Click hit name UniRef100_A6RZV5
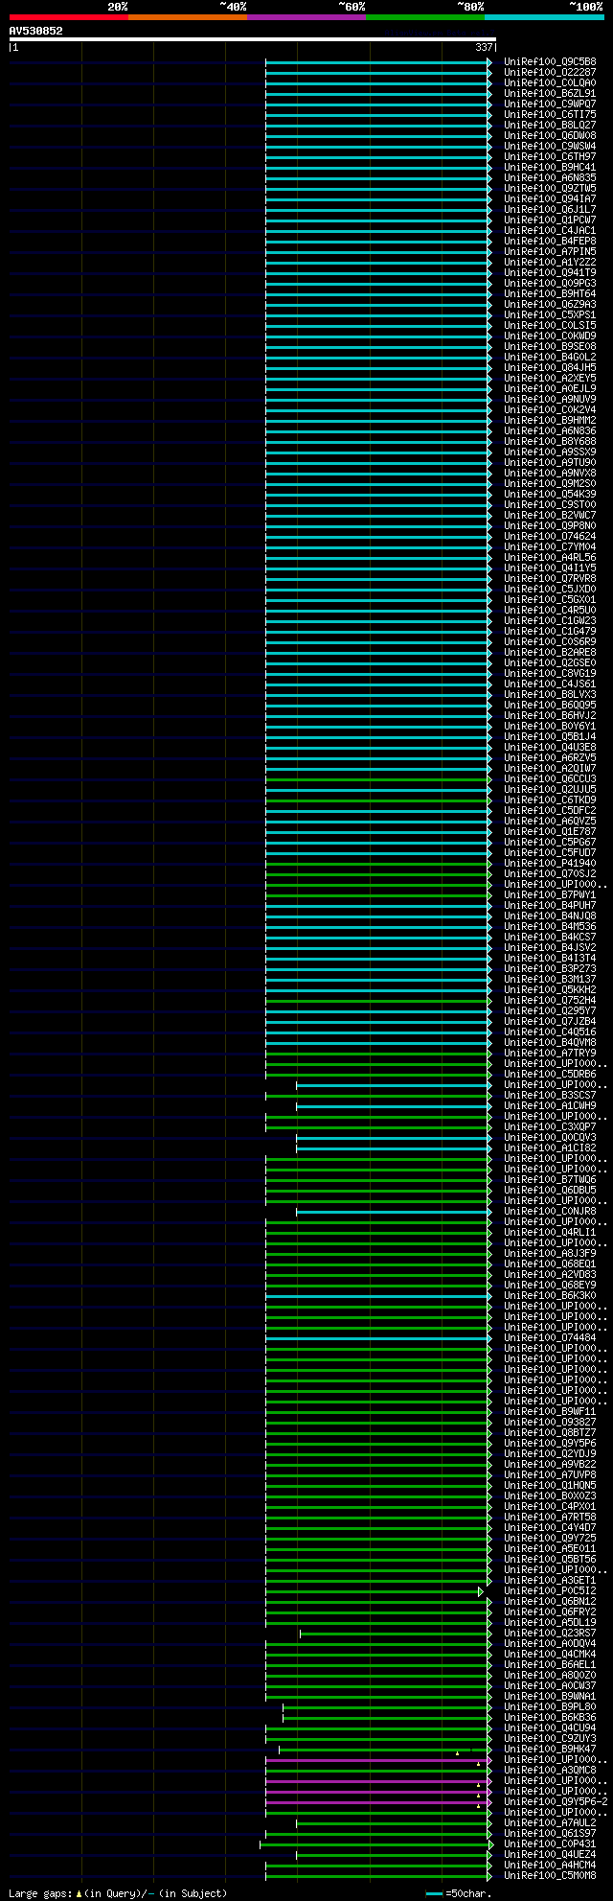Viewport: 613px width, 1901px height. pyautogui.click(x=550, y=757)
